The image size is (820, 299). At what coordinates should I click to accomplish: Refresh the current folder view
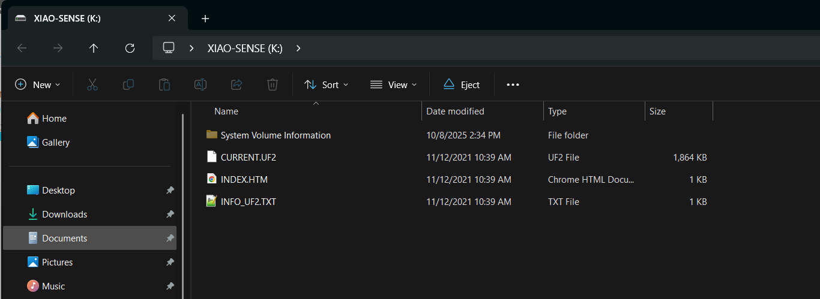[130, 49]
